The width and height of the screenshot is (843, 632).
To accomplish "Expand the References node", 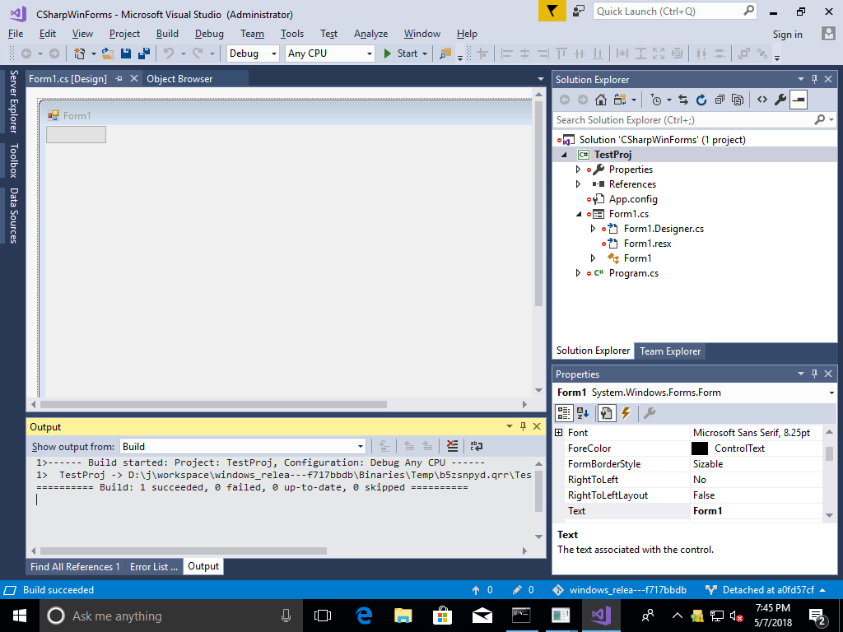I will (x=578, y=184).
